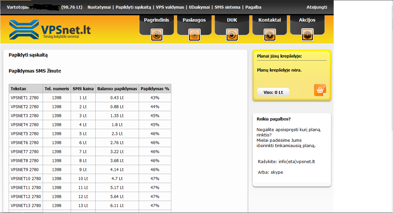Open Nustatymai in top menu
Viewport: 393px width, 213px height.
pyautogui.click(x=99, y=7)
